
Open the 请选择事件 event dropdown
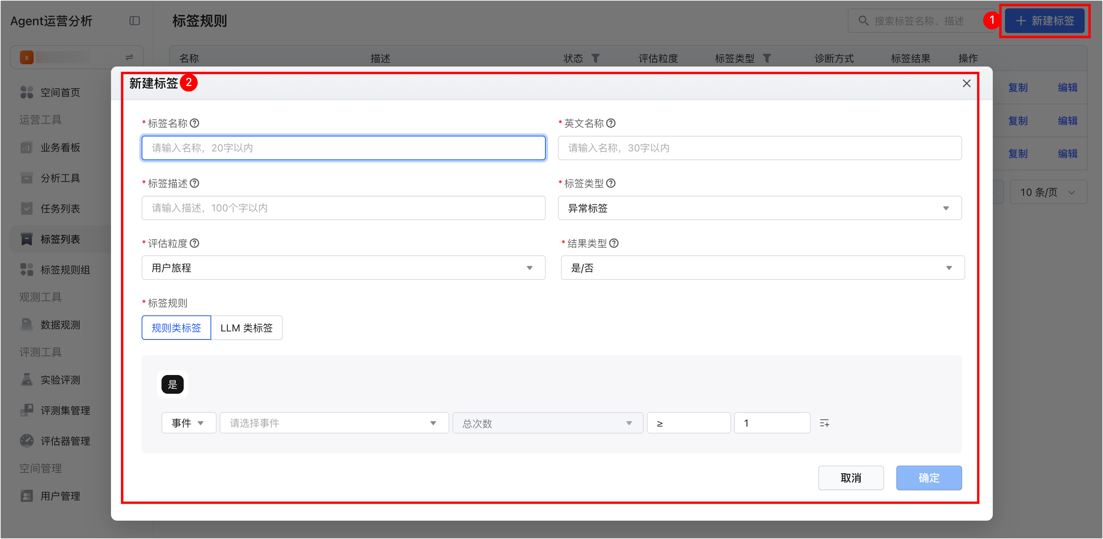[334, 423]
